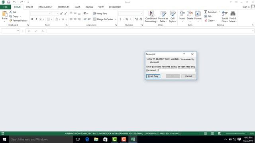Click the Font Color letter A icon
Screen dimensions: 255x143
(x=63, y=19)
